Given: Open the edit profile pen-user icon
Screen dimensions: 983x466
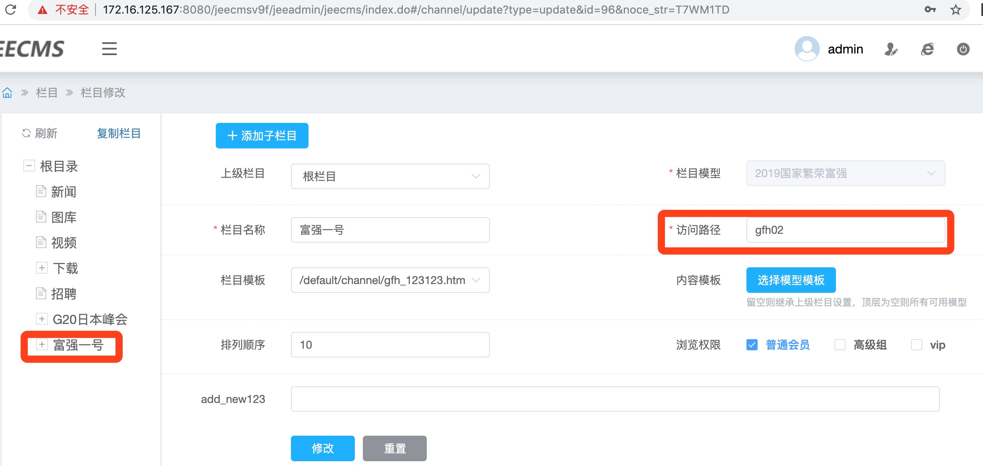Looking at the screenshot, I should coord(891,49).
